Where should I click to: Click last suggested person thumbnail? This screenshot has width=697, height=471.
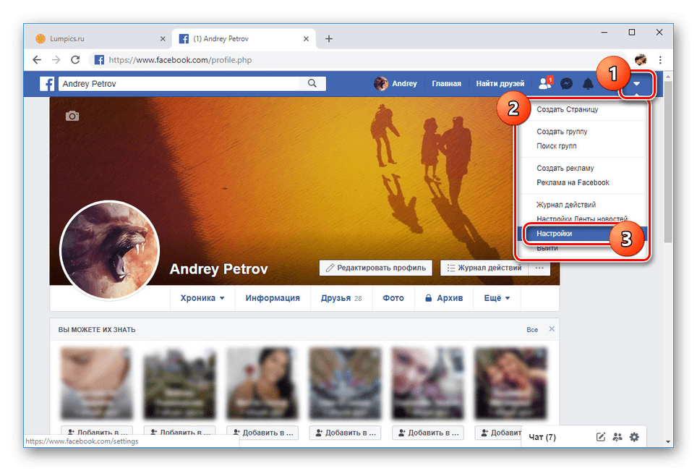pyautogui.click(x=510, y=383)
